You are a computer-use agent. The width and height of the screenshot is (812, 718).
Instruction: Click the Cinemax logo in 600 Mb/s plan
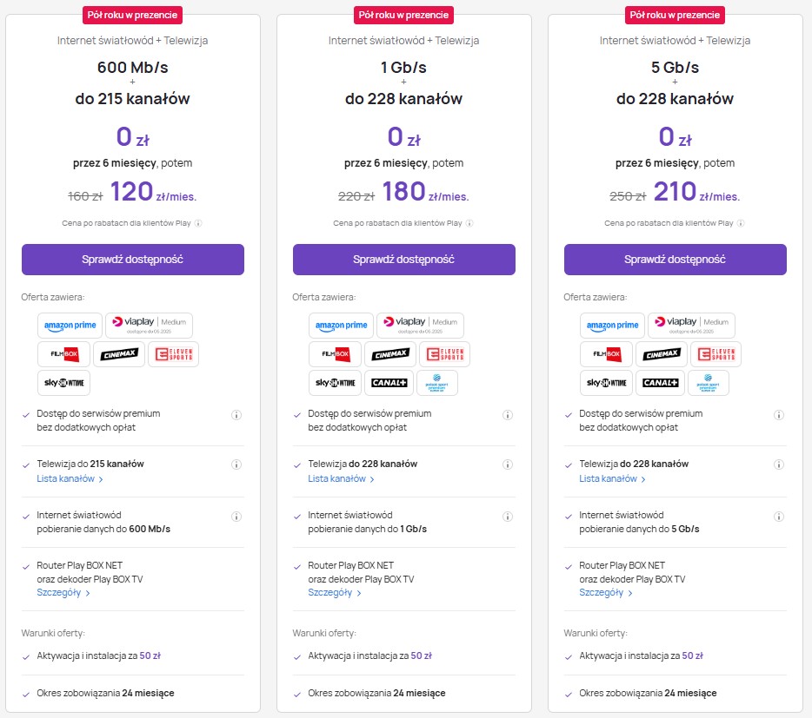pyautogui.click(x=119, y=354)
